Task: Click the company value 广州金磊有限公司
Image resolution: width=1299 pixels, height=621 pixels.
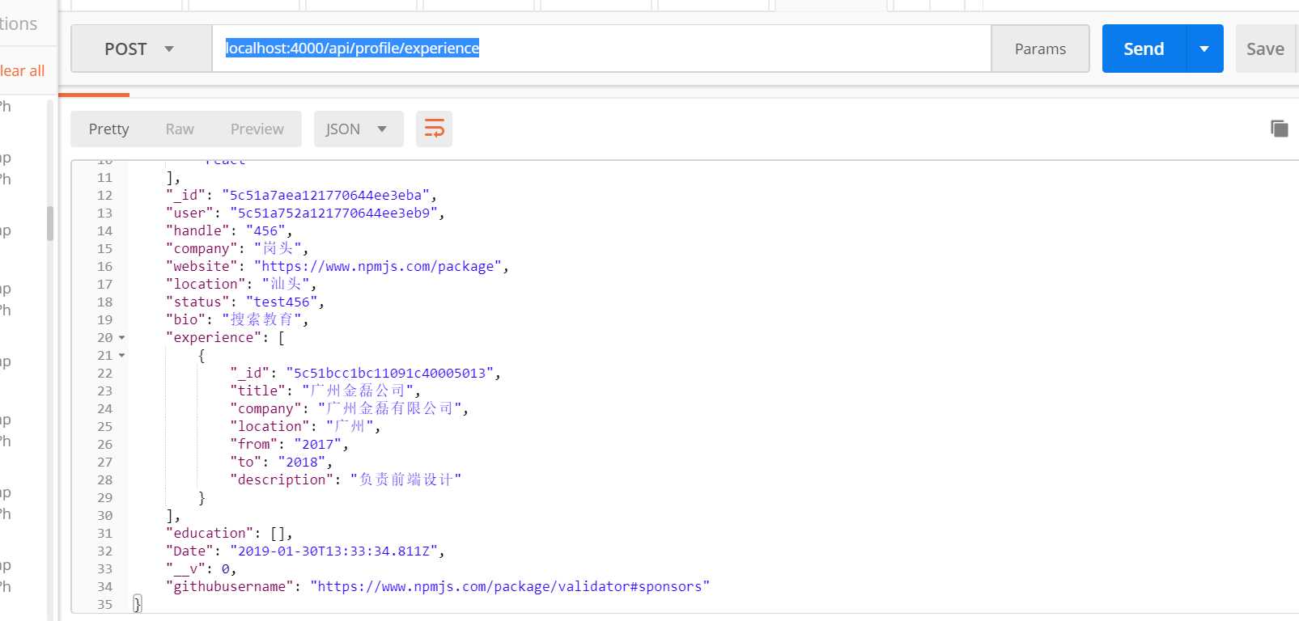Action: 390,409
